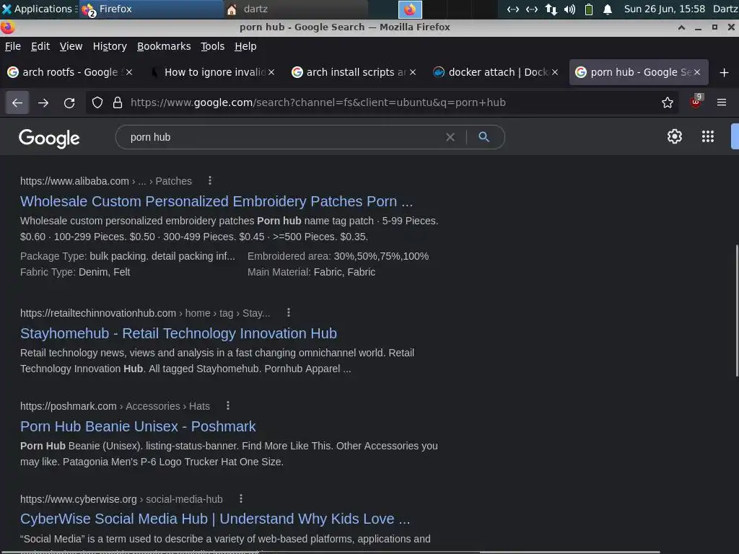The image size is (739, 554).
Task: Click the dartz taskbar window button
Action: [295, 9]
